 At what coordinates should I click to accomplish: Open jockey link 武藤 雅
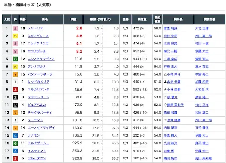169,151
